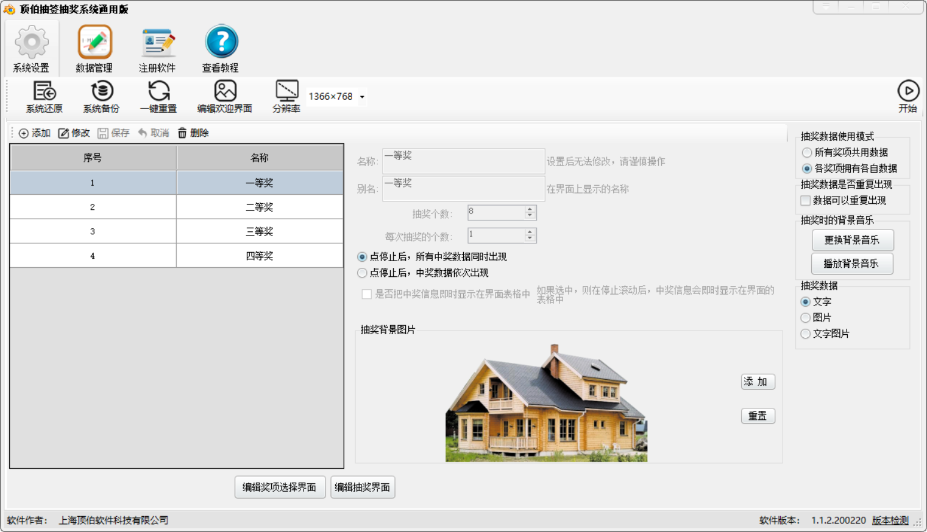Open 编辑欢迎界面 editor
Viewport: 927px width, 532px height.
click(x=224, y=96)
